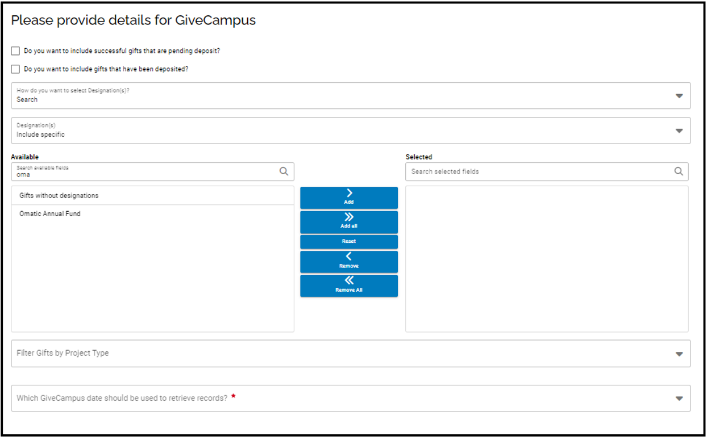
Task: Click the chevron on the GiveCampus date field
Action: (x=679, y=398)
